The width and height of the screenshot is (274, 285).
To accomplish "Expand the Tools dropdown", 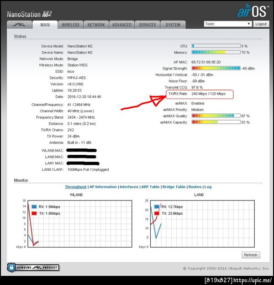I will [x=228, y=24].
